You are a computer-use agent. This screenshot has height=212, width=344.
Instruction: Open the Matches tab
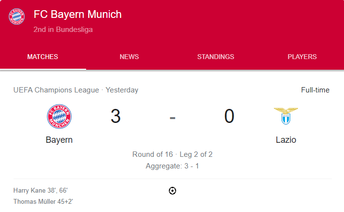pyautogui.click(x=43, y=57)
